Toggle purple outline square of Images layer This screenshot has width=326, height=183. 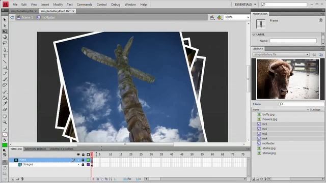pos(88,165)
